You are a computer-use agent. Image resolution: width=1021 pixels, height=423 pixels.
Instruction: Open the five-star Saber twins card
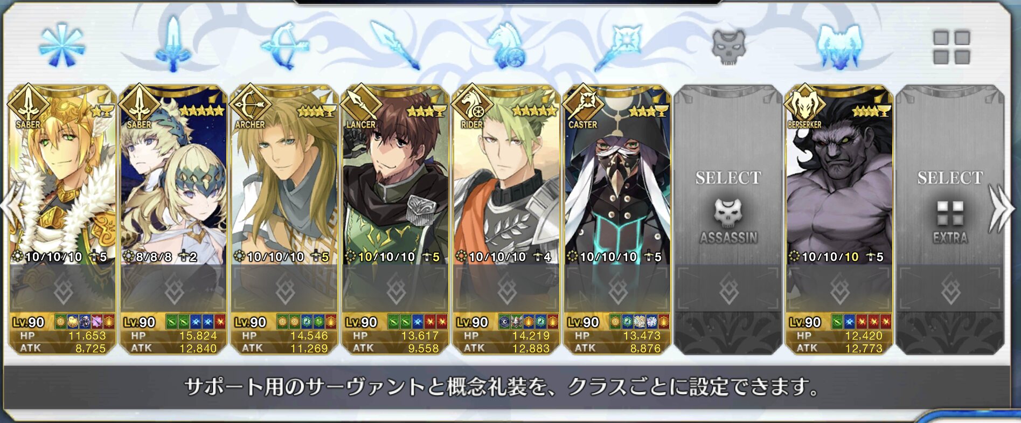[173, 220]
